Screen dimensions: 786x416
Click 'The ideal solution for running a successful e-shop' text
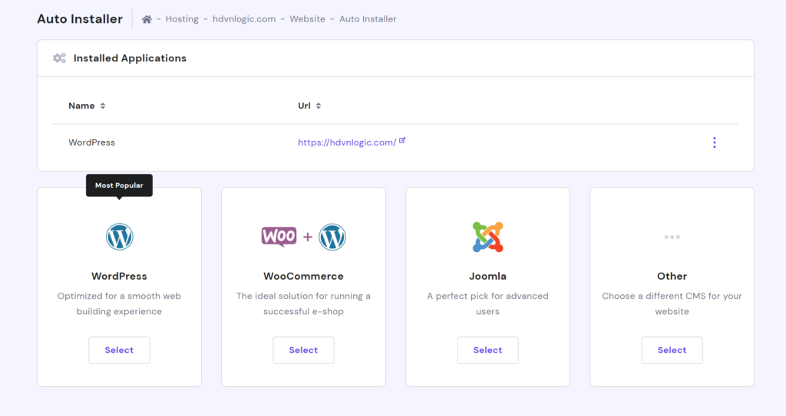[303, 303]
